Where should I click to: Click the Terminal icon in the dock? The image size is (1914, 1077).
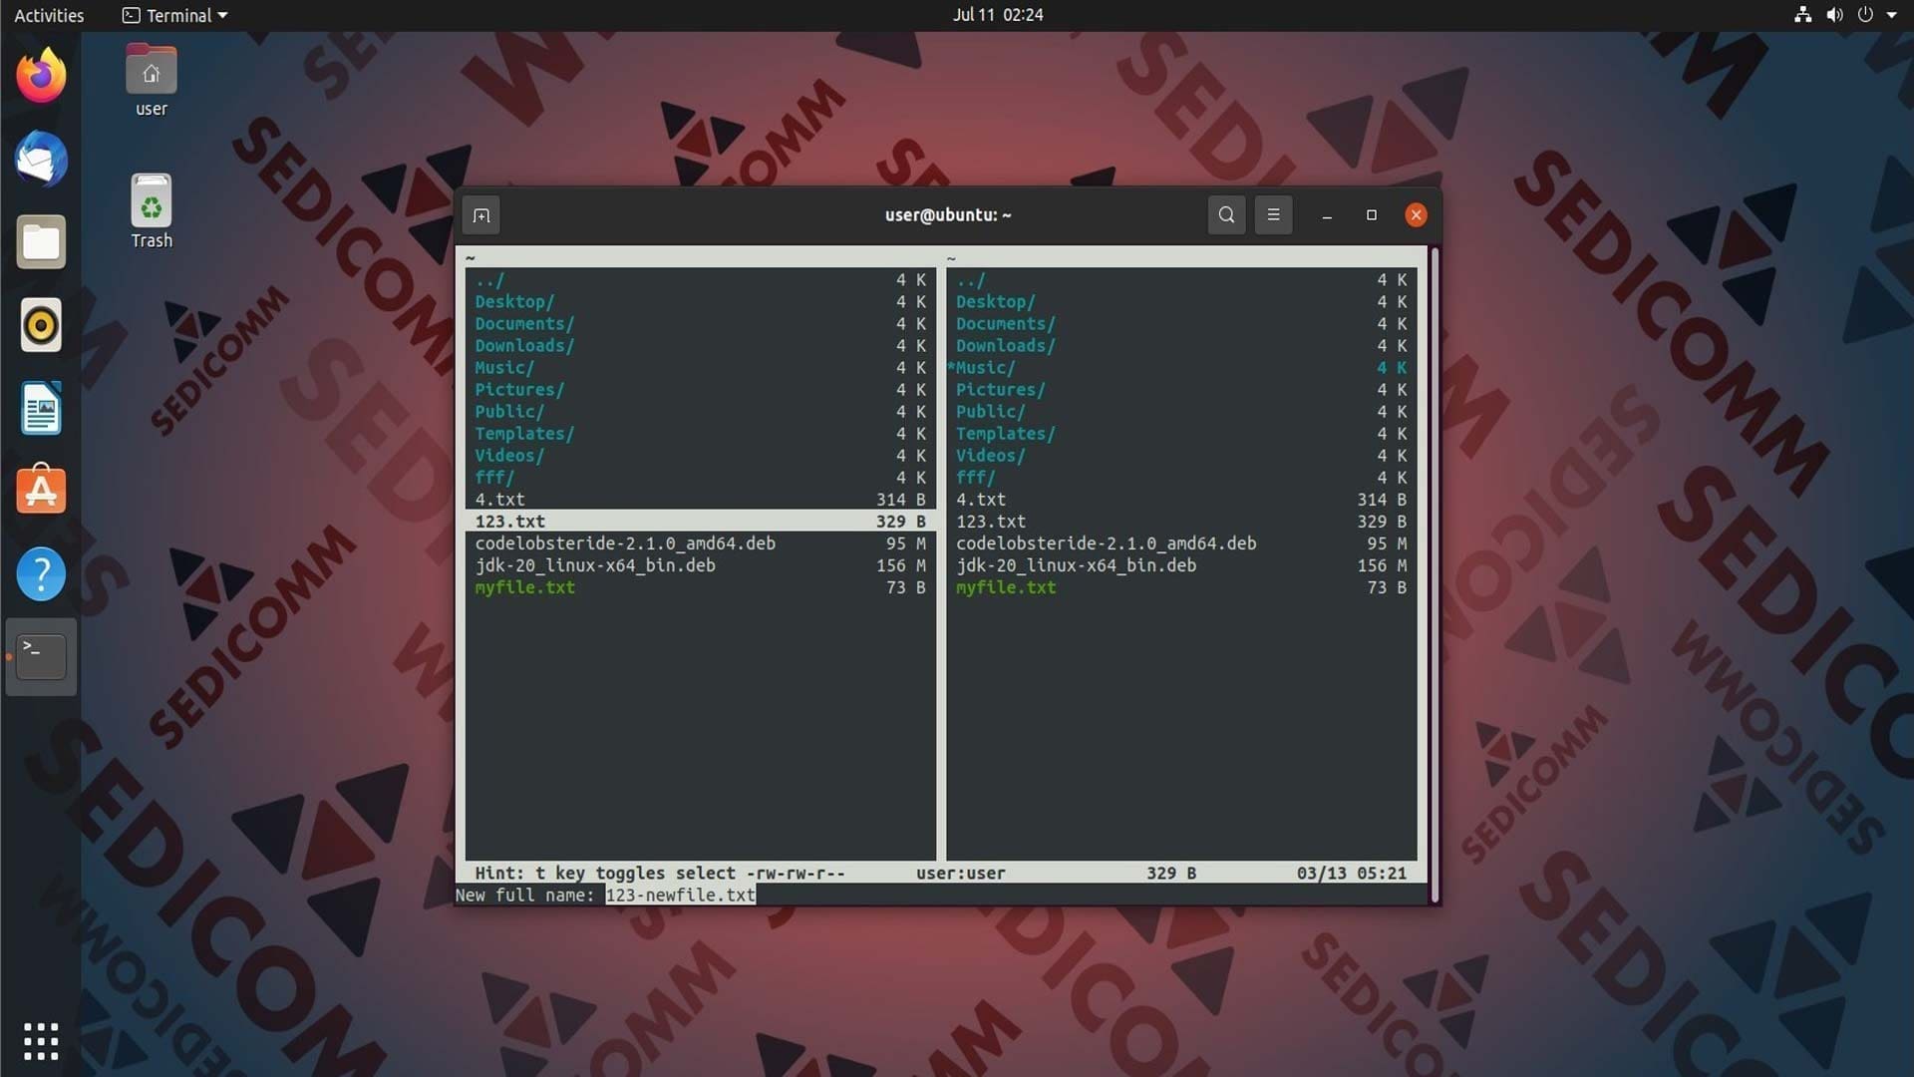tap(41, 657)
